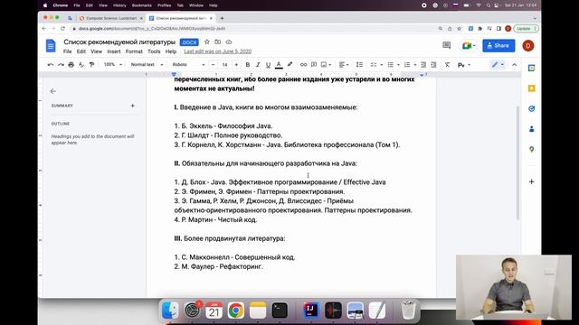The width and height of the screenshot is (579, 325).
Task: Click the Redo arrow in the toolbar
Action: click(61, 65)
